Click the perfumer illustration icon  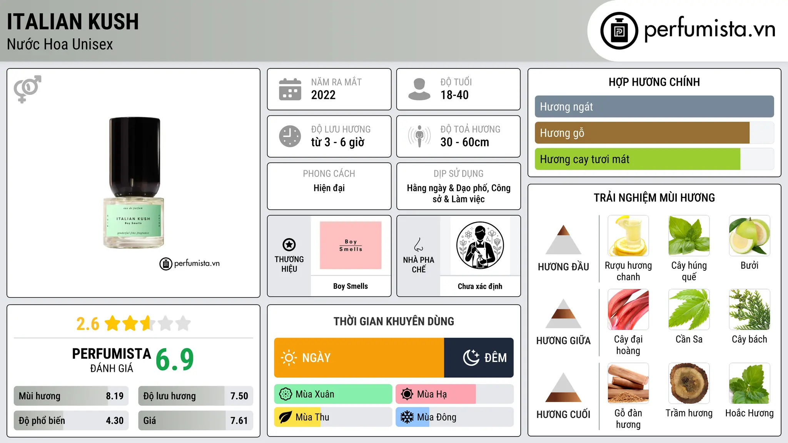click(480, 245)
